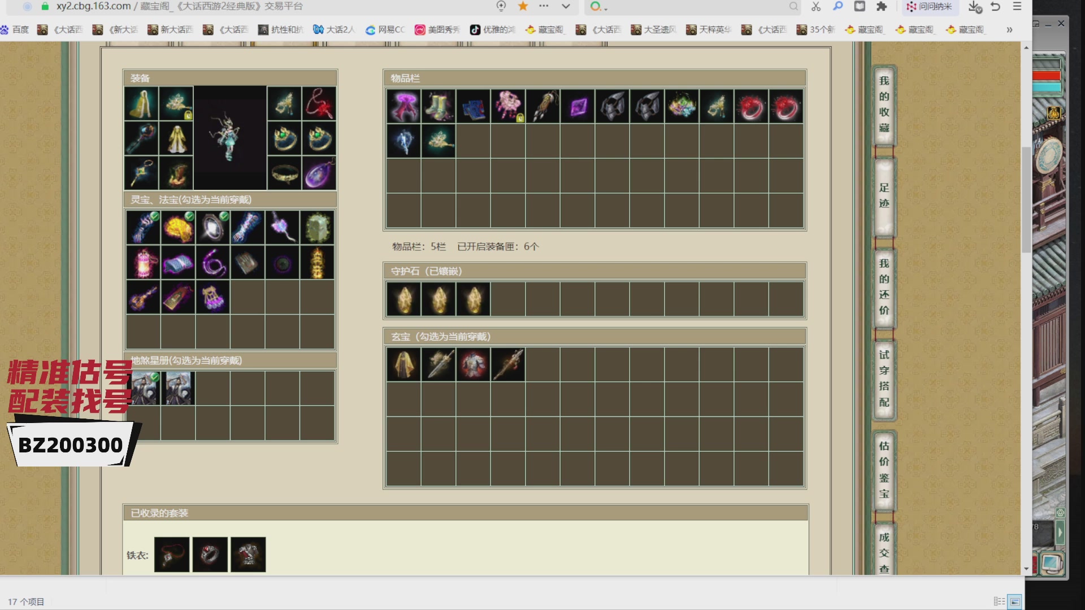This screenshot has width=1085, height=610.
Task: Open the browser extensions puzzle icon
Action: [882, 7]
